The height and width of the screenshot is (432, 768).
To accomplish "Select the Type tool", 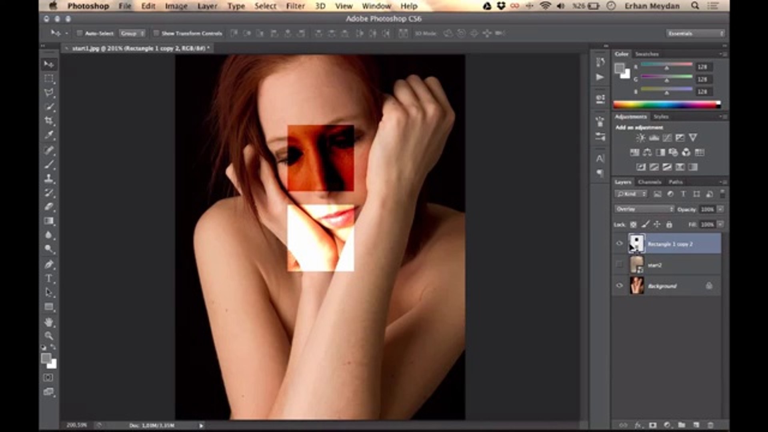I will pyautogui.click(x=49, y=278).
